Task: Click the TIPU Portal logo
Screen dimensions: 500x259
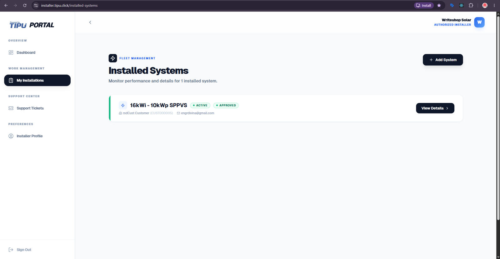Action: 32,25
